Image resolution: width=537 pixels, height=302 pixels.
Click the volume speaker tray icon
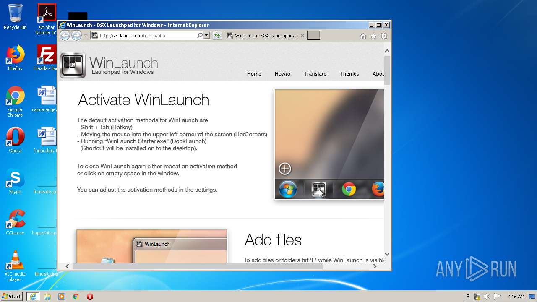(487, 297)
